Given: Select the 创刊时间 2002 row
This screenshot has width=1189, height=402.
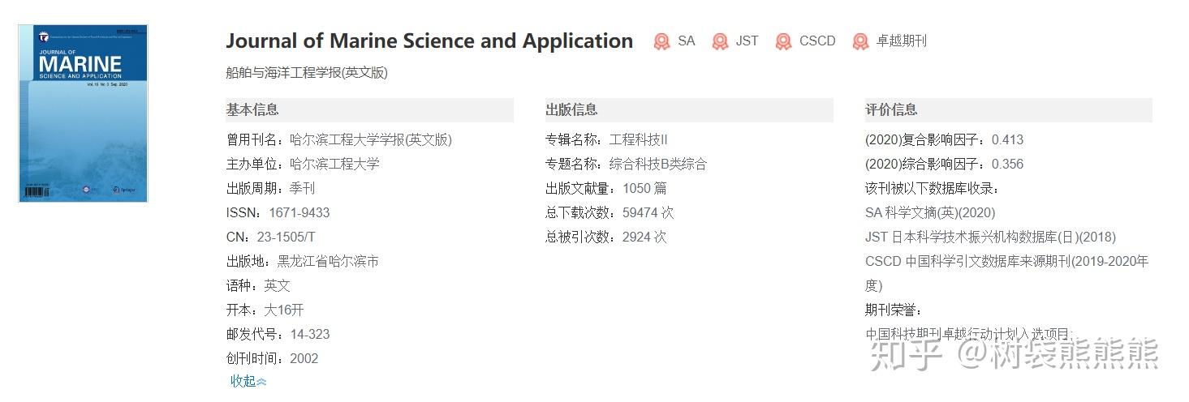Looking at the screenshot, I should point(272,358).
